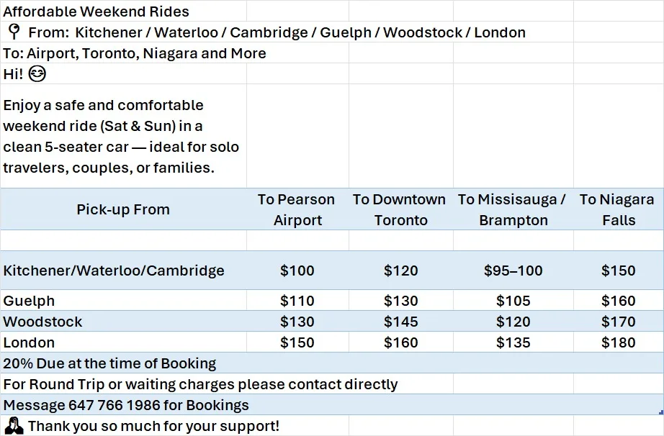Click the To Downtown Toronto column header

tap(400, 209)
